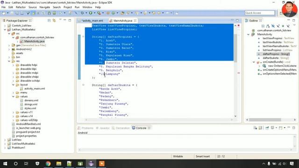The image size is (299, 168).
Task: Open File Explorer from the taskbar
Action: point(59,164)
